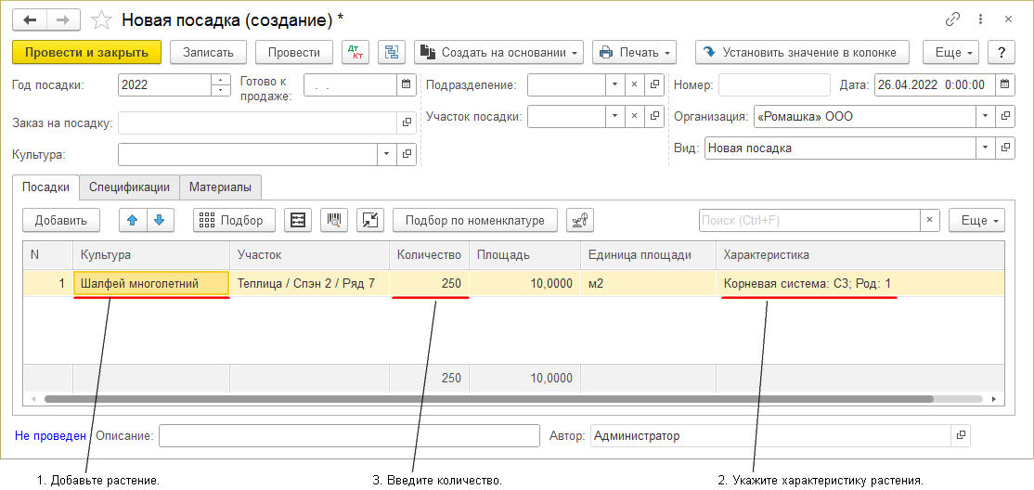1034x490 pixels.
Task: Sort by the Культура column header
Action: [151, 254]
